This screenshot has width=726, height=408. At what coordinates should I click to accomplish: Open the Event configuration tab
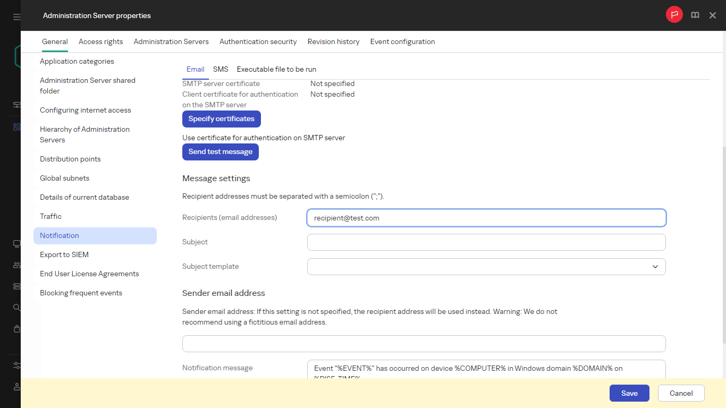[402, 41]
